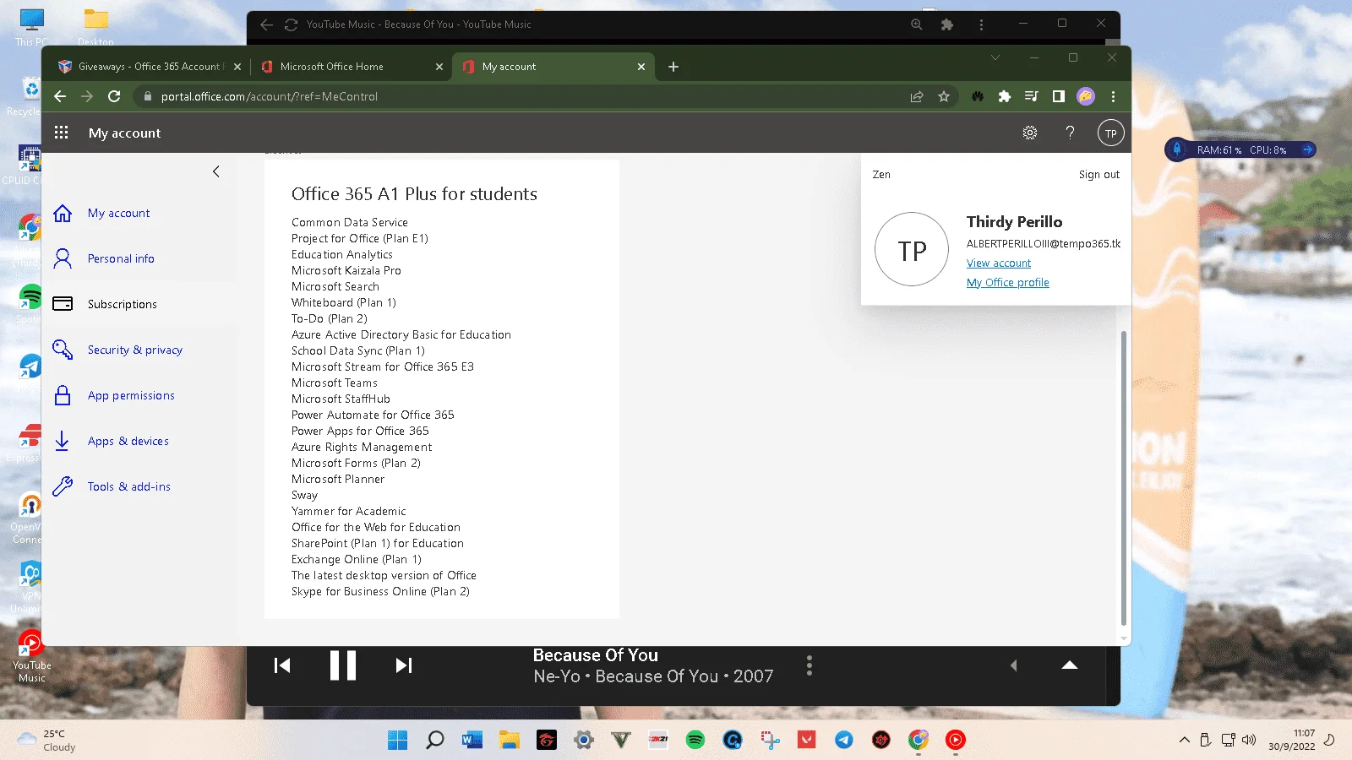Open Word from taskbar
The height and width of the screenshot is (760, 1352).
[472, 741]
